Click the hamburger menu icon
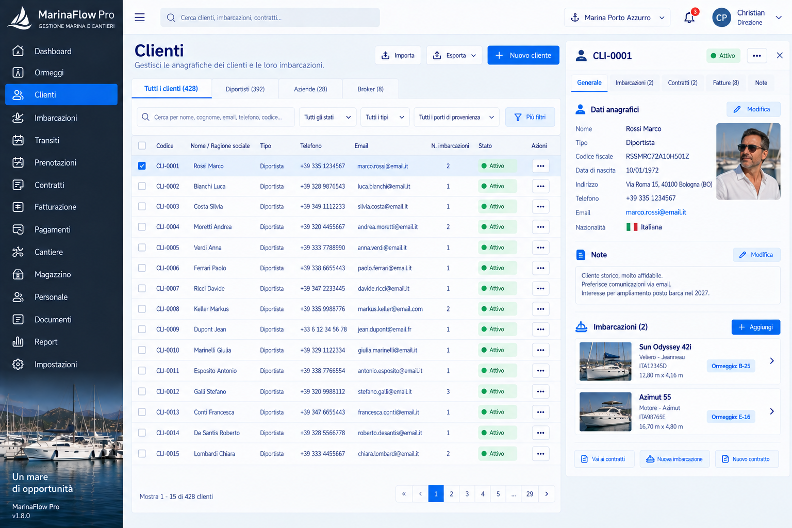792x528 pixels. [140, 18]
